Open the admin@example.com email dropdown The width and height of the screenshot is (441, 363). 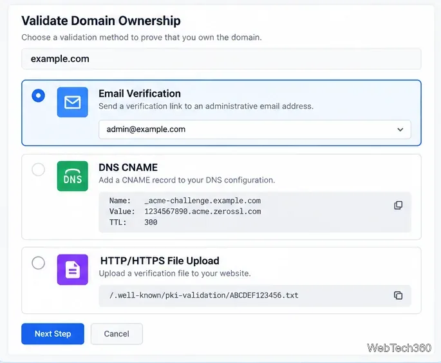[255, 130]
